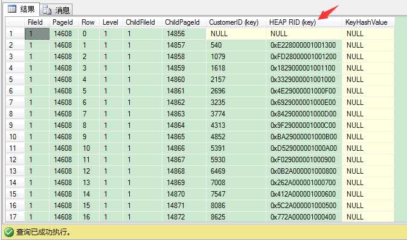Click the FileId column header
The height and width of the screenshot is (240, 407).
tap(37, 22)
